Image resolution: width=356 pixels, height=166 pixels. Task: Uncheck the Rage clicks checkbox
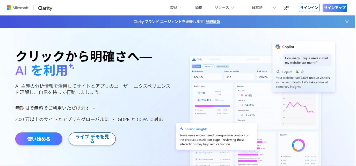point(242,96)
